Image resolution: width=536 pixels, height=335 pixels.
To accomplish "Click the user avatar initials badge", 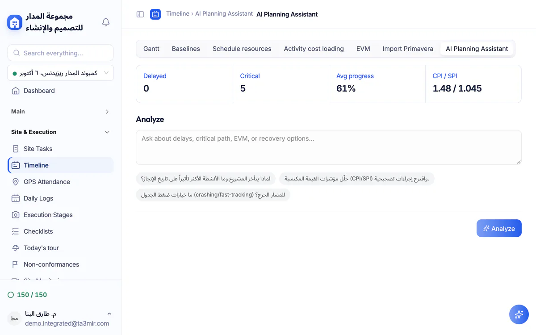I will pos(14,318).
